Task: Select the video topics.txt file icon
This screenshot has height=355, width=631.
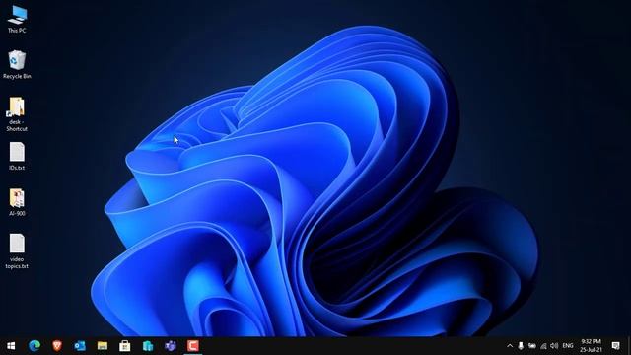Action: [17, 251]
